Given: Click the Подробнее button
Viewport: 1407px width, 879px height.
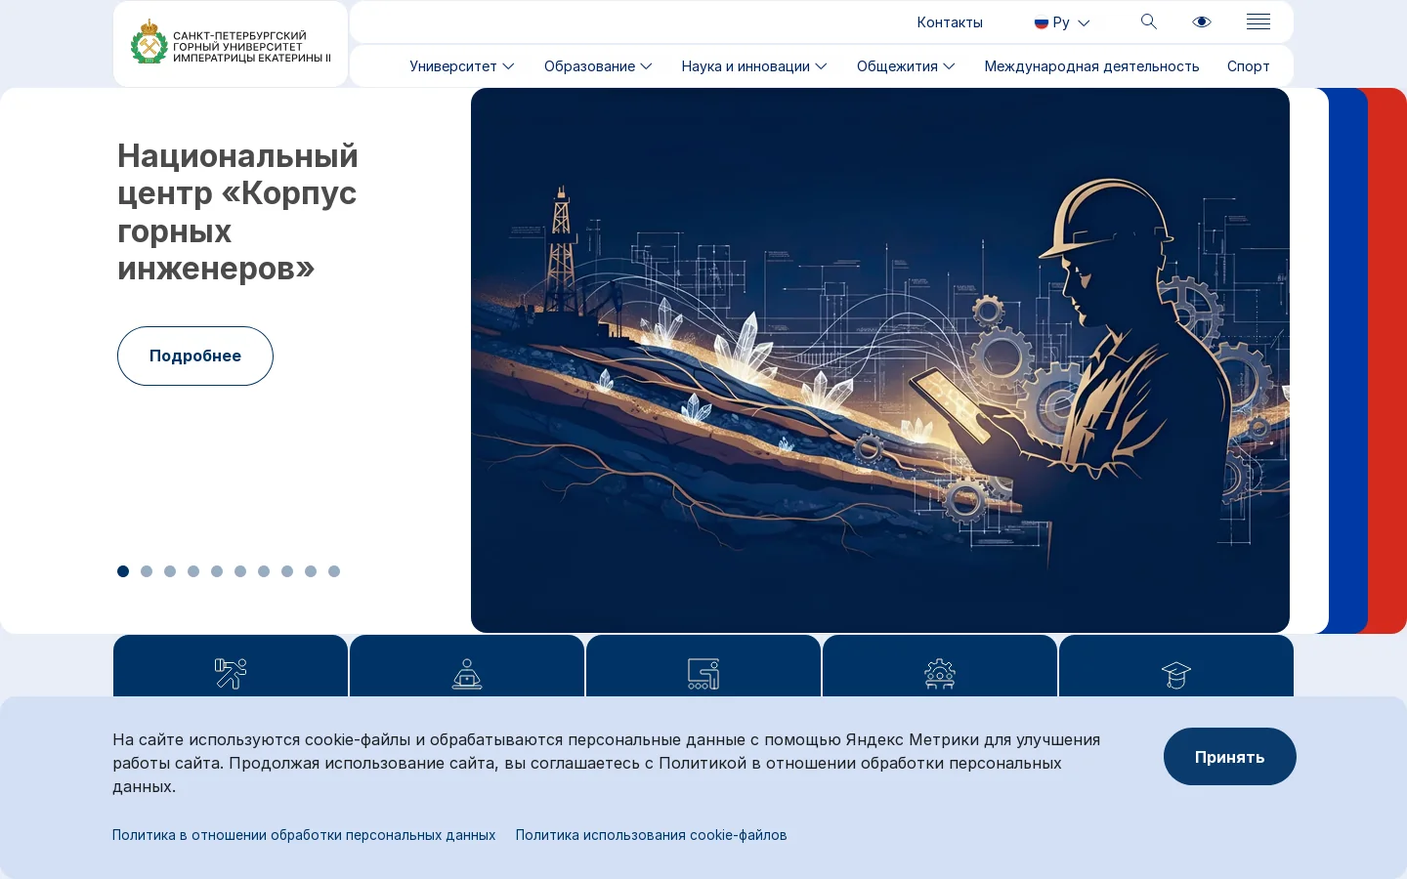Looking at the screenshot, I should tap(195, 356).
